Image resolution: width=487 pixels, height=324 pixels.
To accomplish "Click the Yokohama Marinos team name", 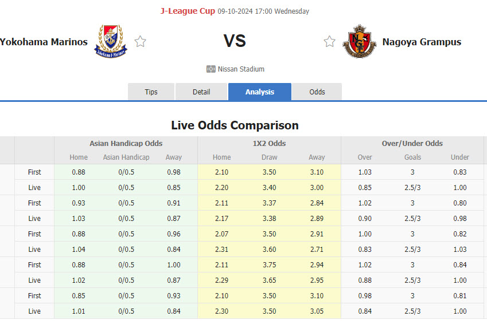I will pos(44,42).
